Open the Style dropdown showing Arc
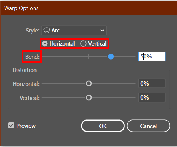This screenshot has width=177, height=147. tap(74, 30)
